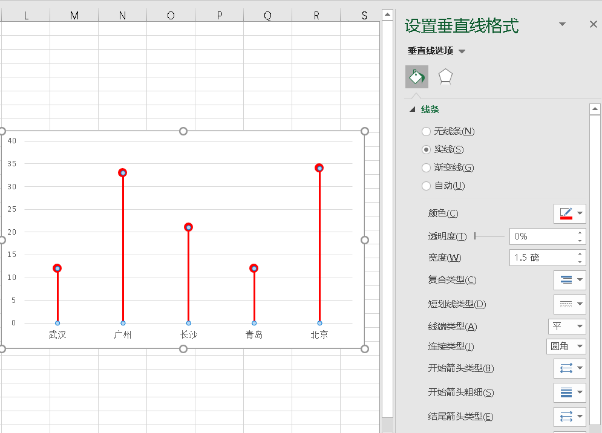602x433 pixels.
Task: Click the chart's right-middle resize handle
Action: click(x=365, y=240)
